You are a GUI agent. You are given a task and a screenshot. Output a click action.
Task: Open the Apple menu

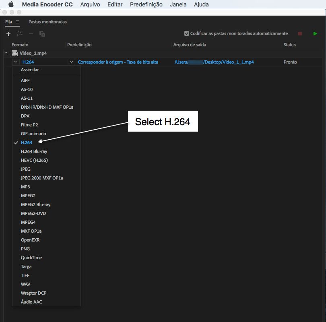pos(11,4)
